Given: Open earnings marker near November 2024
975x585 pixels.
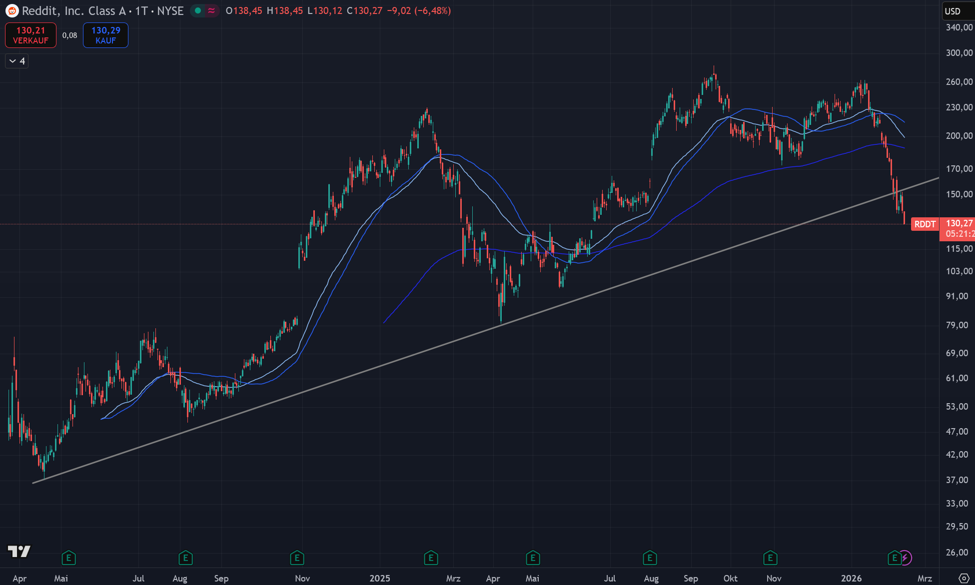Looking at the screenshot, I should point(297,558).
